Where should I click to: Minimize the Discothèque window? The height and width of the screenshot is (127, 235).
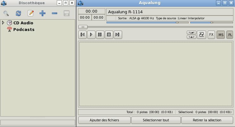[x=59, y=3]
